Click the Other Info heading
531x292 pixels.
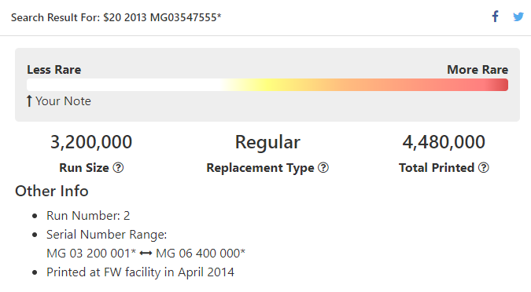tap(52, 191)
